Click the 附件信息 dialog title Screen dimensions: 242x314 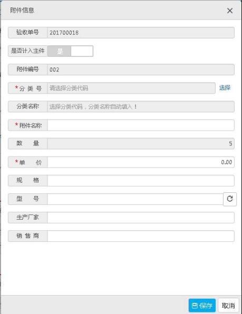point(22,10)
